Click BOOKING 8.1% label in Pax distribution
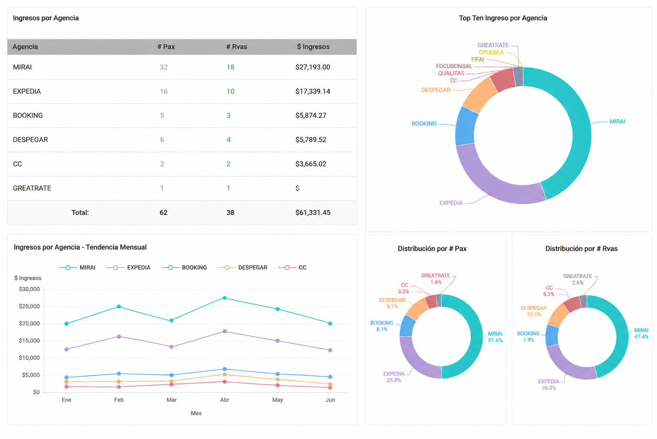 (382, 326)
